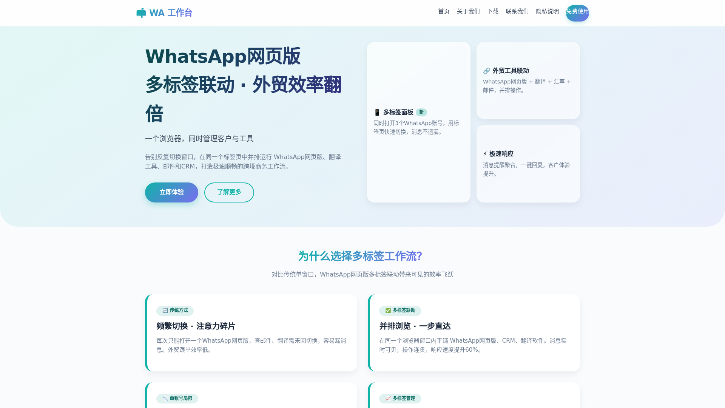
Task: Click the 传统方式 tag label
Action: pyautogui.click(x=179, y=310)
